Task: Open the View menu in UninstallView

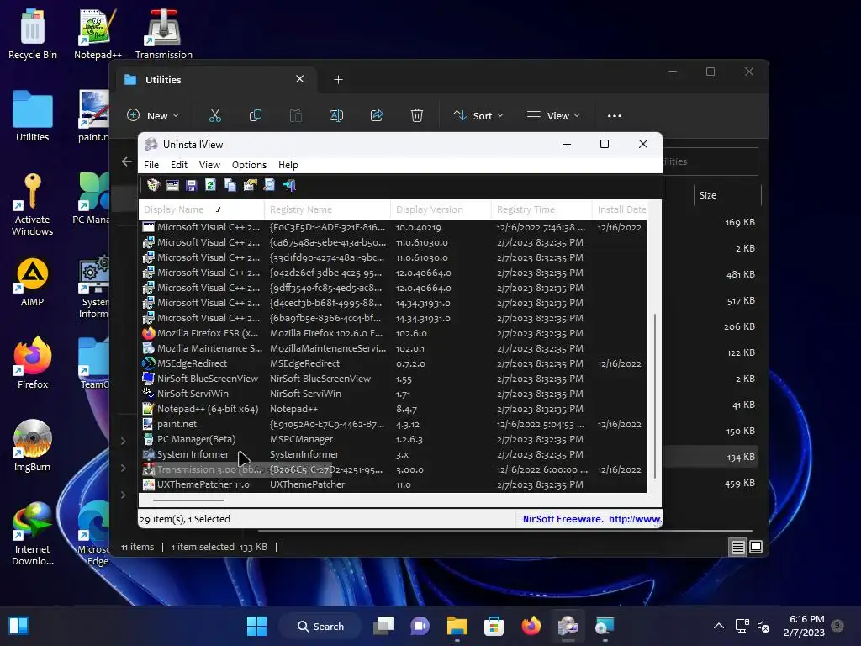Action: (209, 165)
